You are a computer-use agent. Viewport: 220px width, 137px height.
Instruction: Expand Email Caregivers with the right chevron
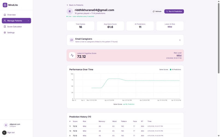180,40
